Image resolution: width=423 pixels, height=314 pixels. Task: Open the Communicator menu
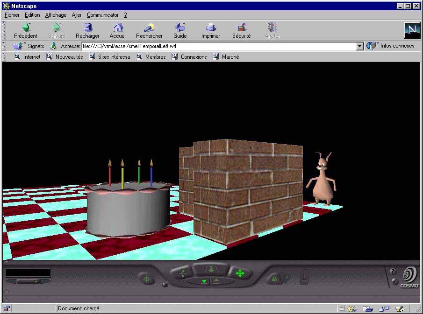coord(102,15)
